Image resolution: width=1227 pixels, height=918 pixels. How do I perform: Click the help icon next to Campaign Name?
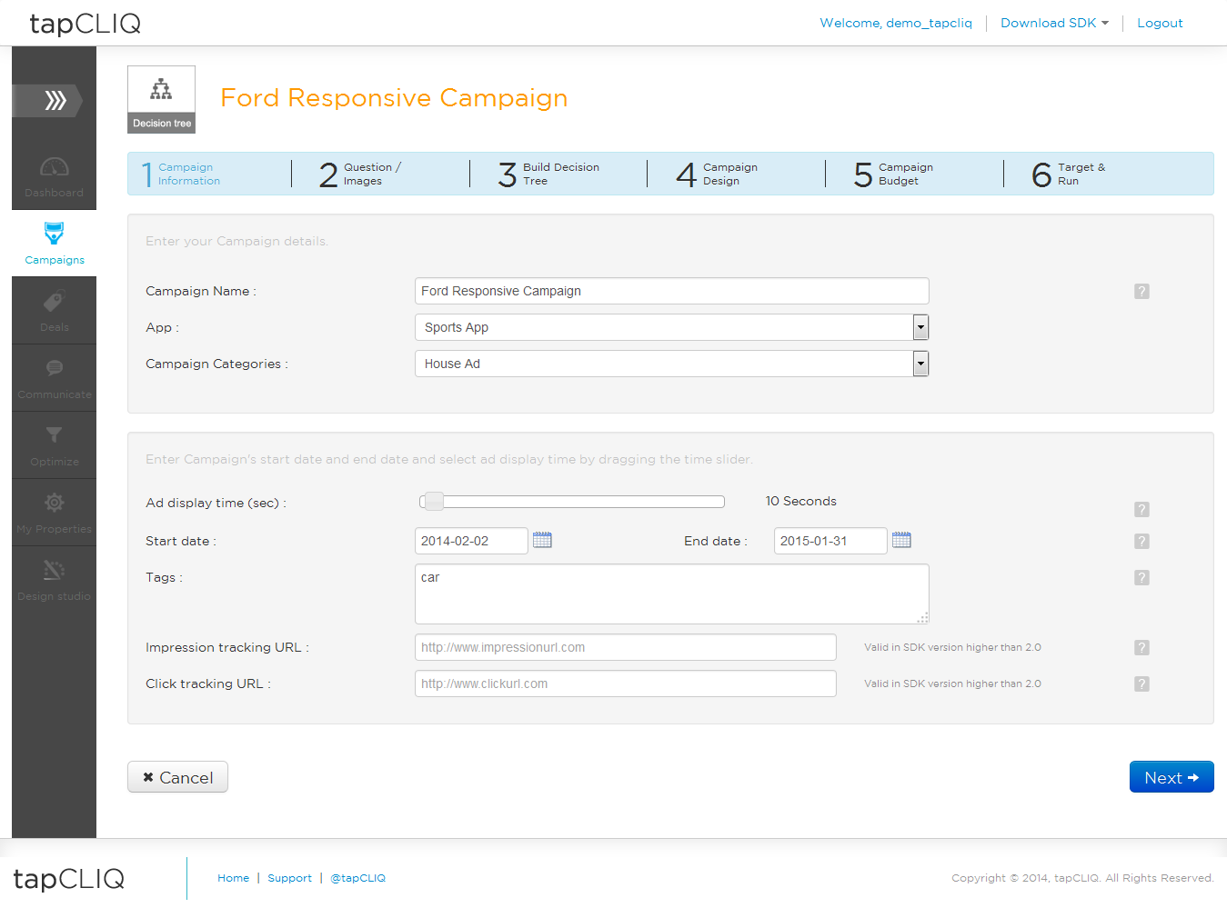click(1142, 291)
